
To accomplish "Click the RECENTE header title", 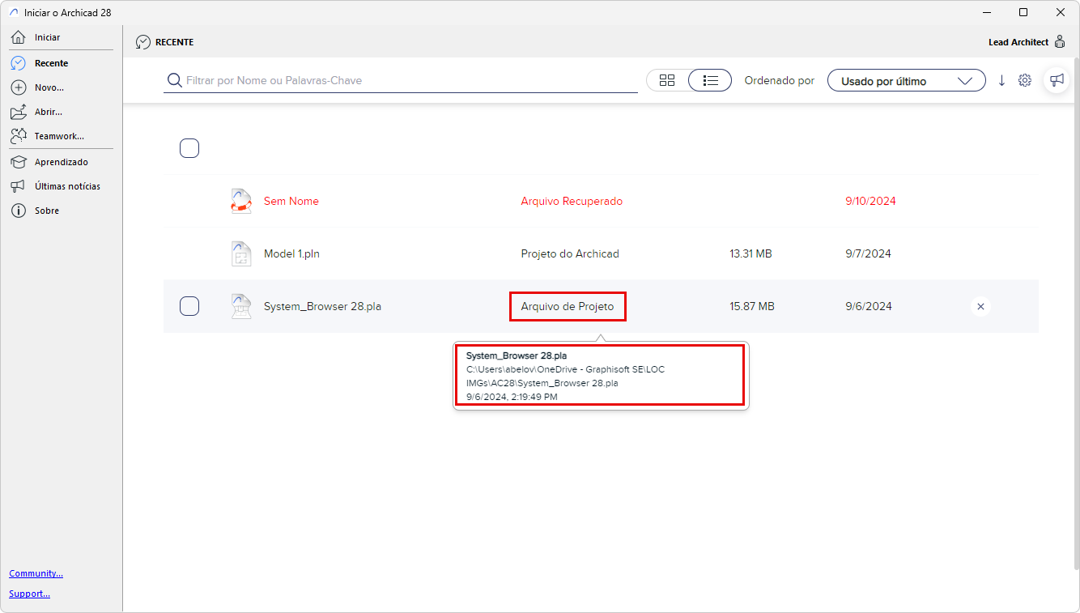I will click(x=174, y=42).
